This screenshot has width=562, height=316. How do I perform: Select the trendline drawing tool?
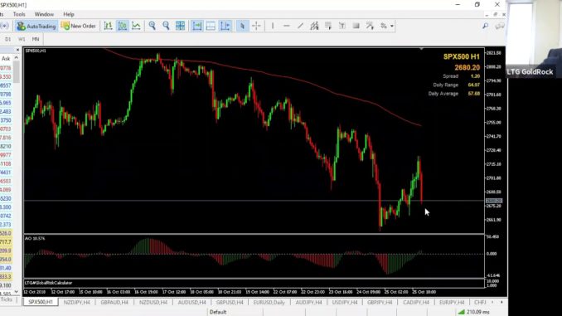300,26
